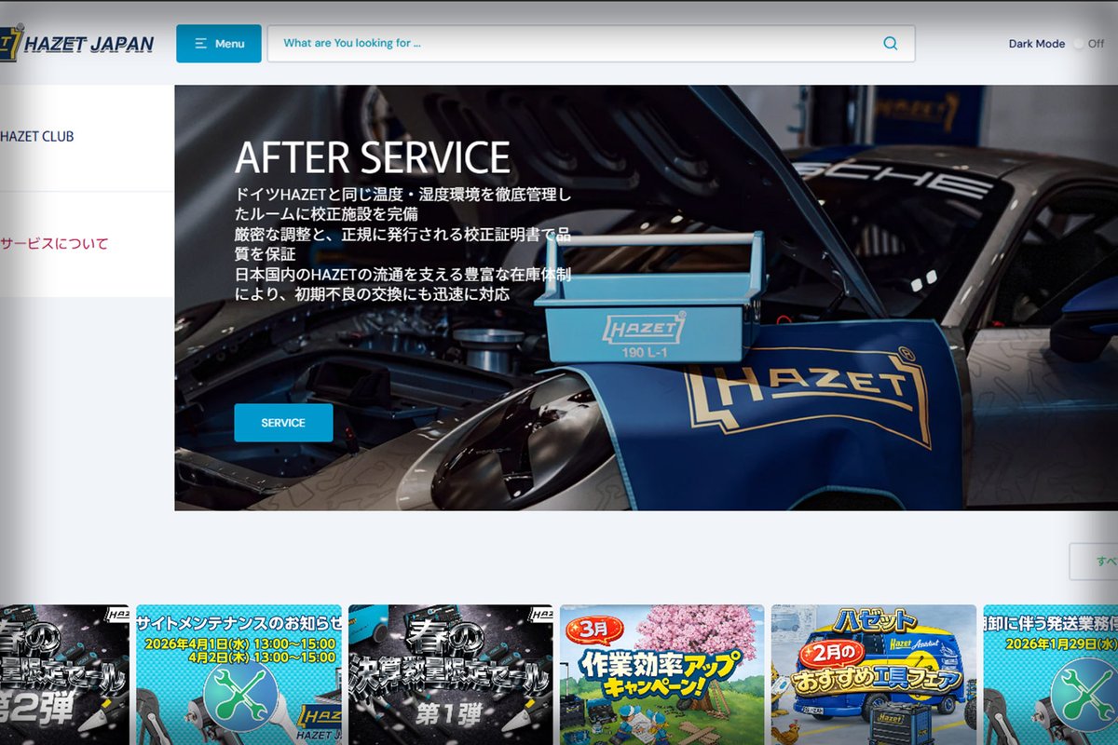Image resolution: width=1118 pixels, height=745 pixels.
Task: Open the サービスについて sidebar link
Action: click(x=54, y=244)
